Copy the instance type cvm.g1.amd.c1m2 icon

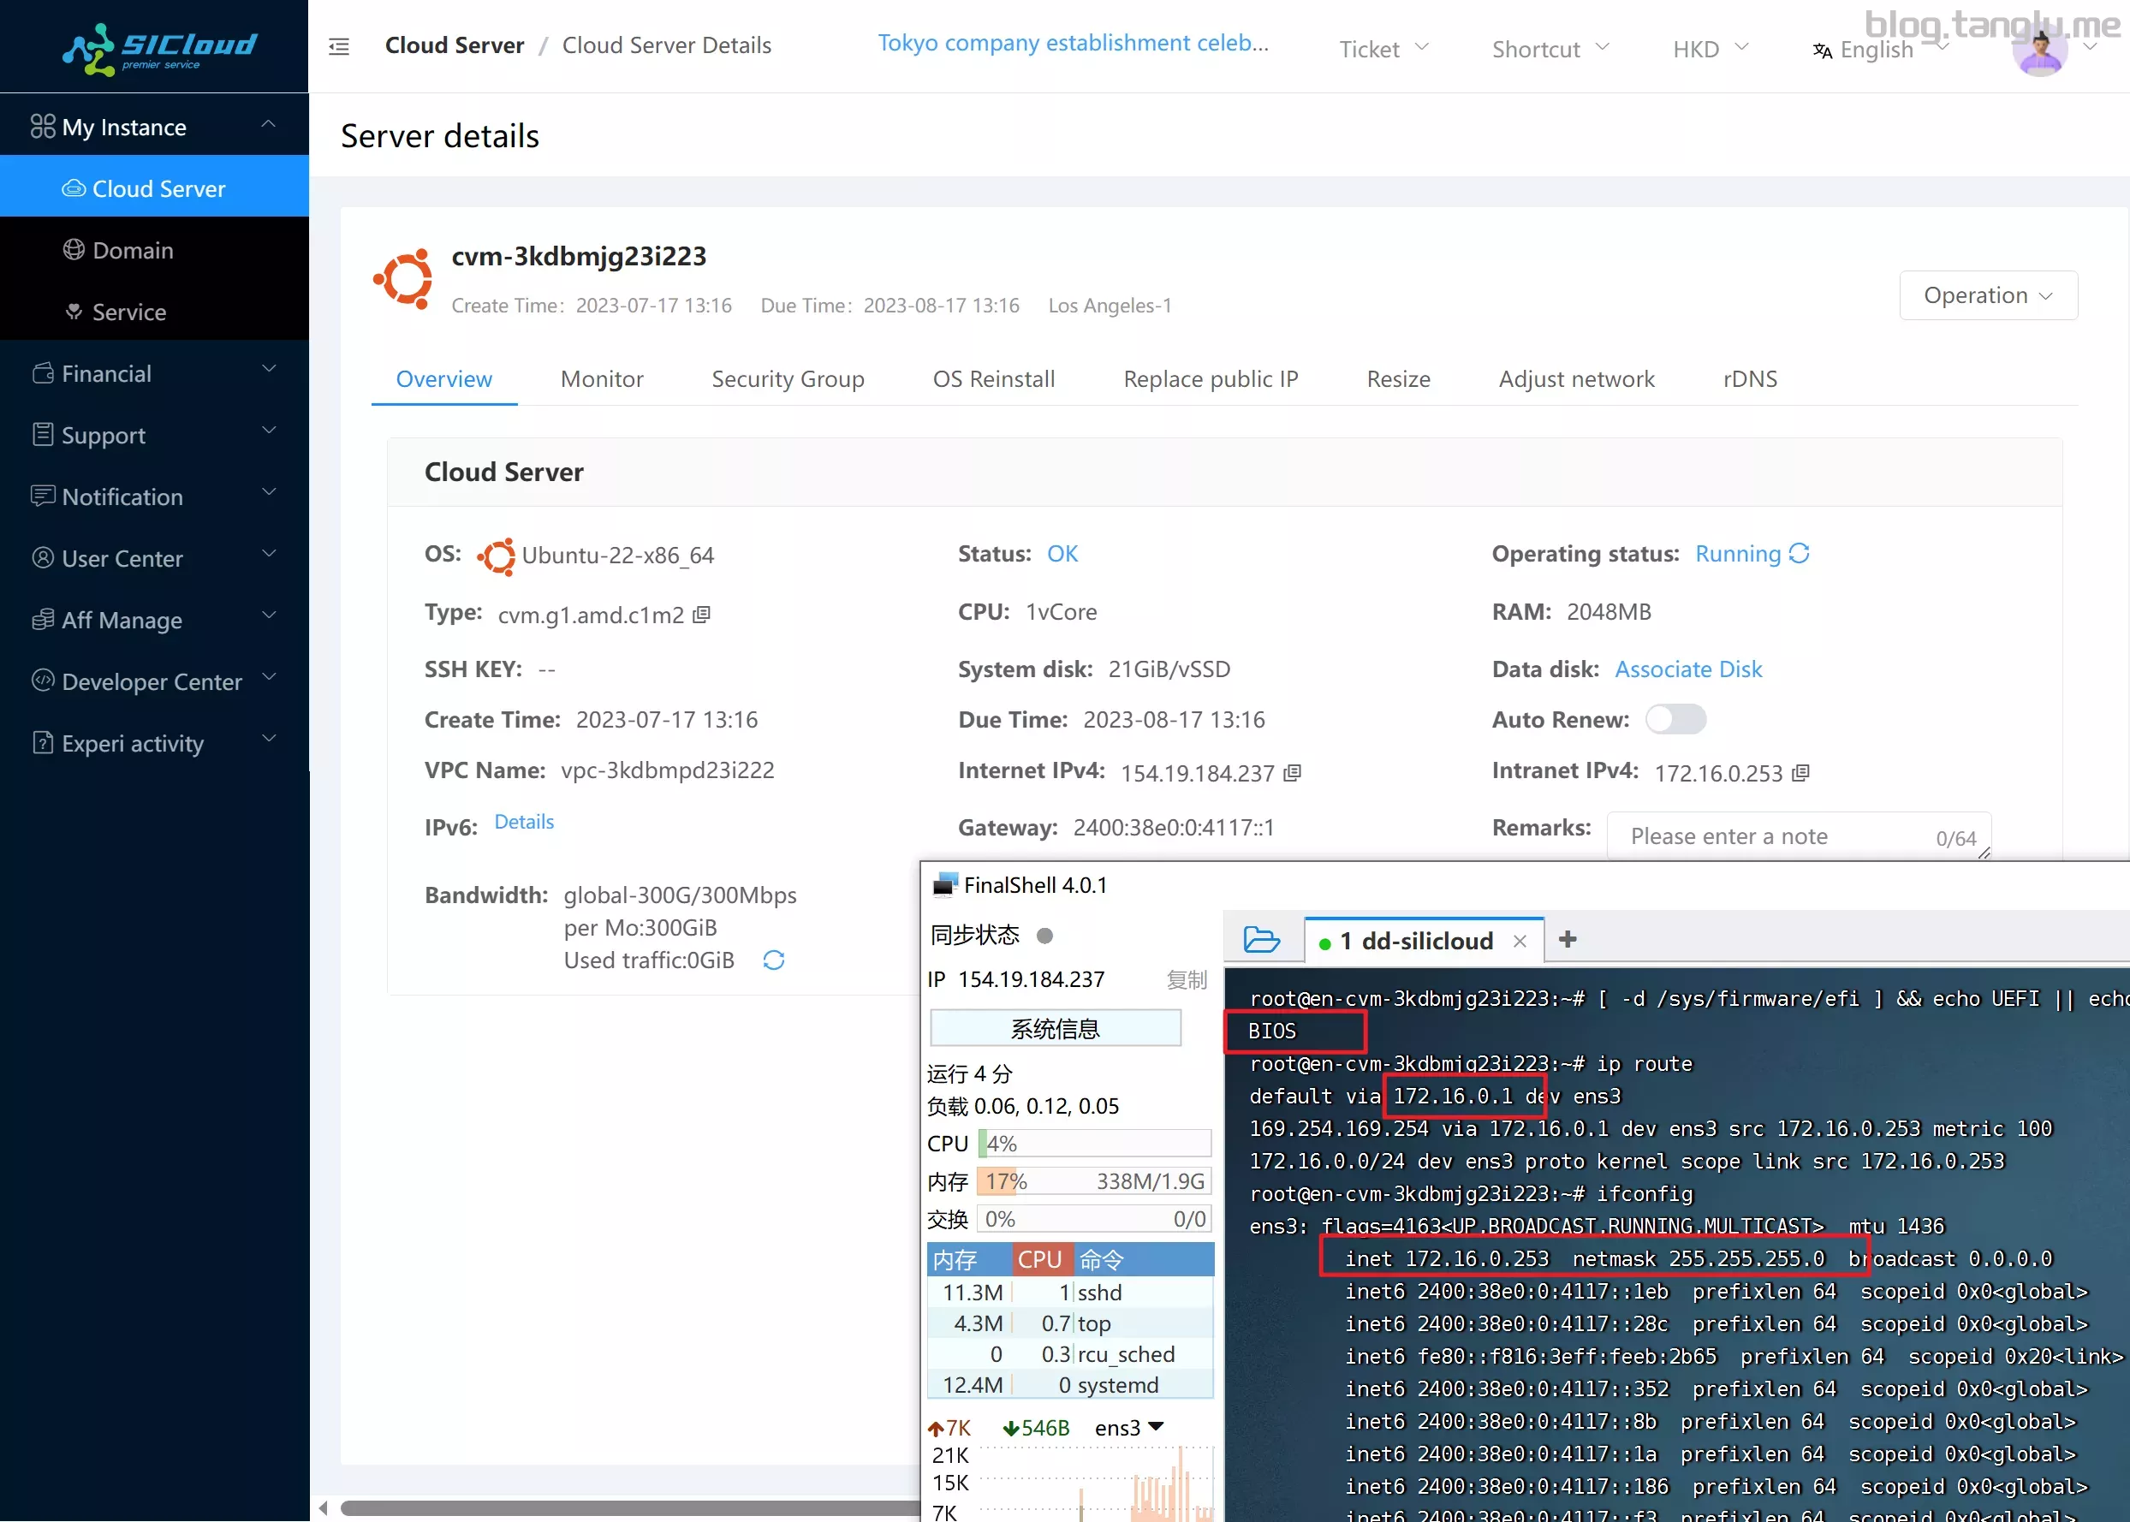pyautogui.click(x=701, y=615)
